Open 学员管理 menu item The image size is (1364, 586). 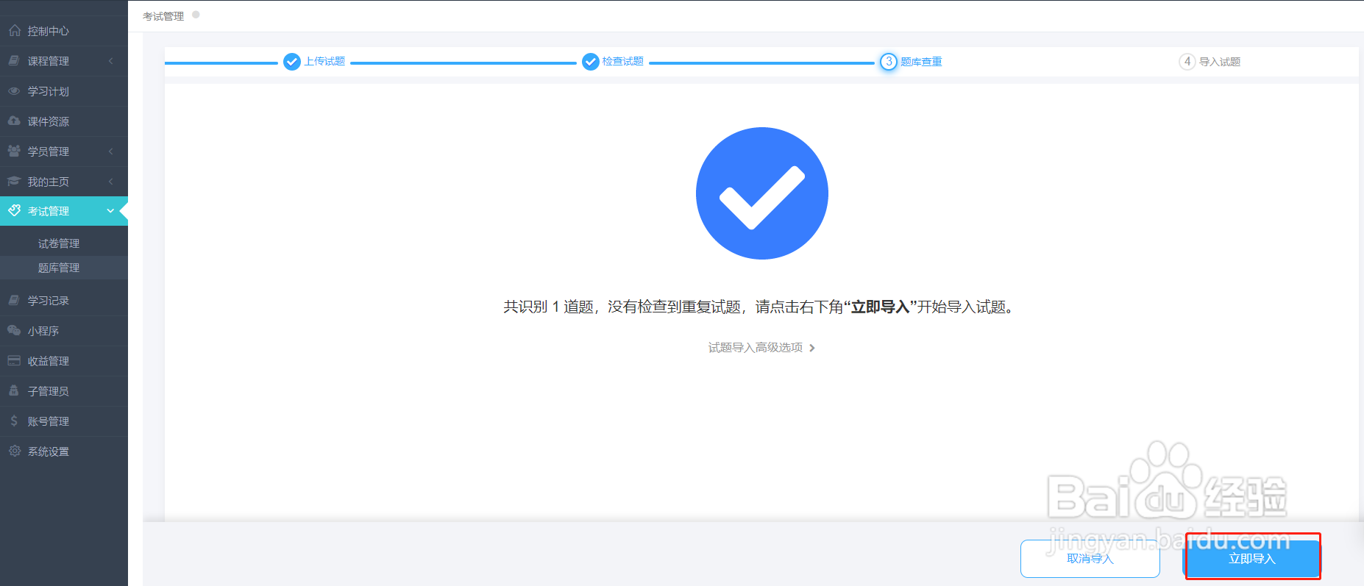point(64,151)
